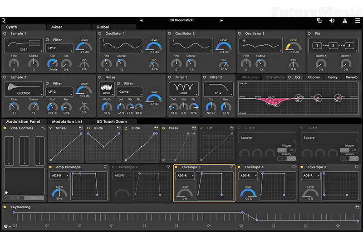Viewport: 363px width, 249px height.
Task: Open FM routing algorithm dropdown
Action: coord(334,46)
